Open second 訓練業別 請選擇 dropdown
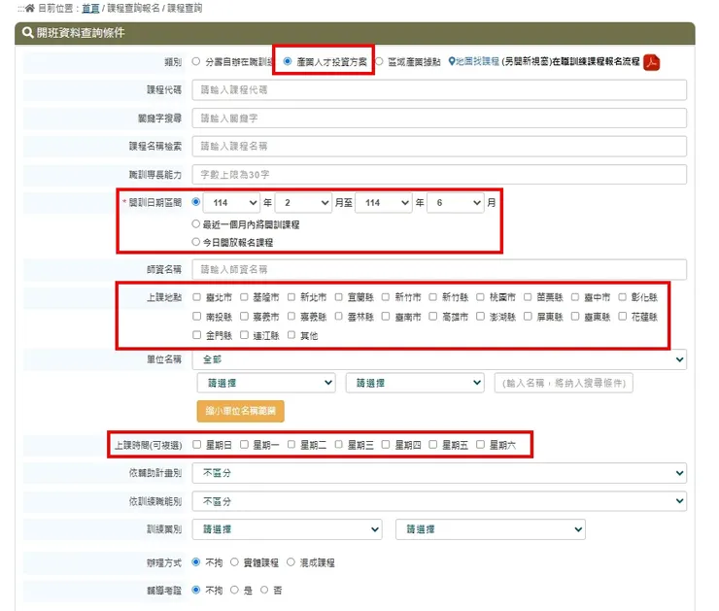 click(x=491, y=529)
